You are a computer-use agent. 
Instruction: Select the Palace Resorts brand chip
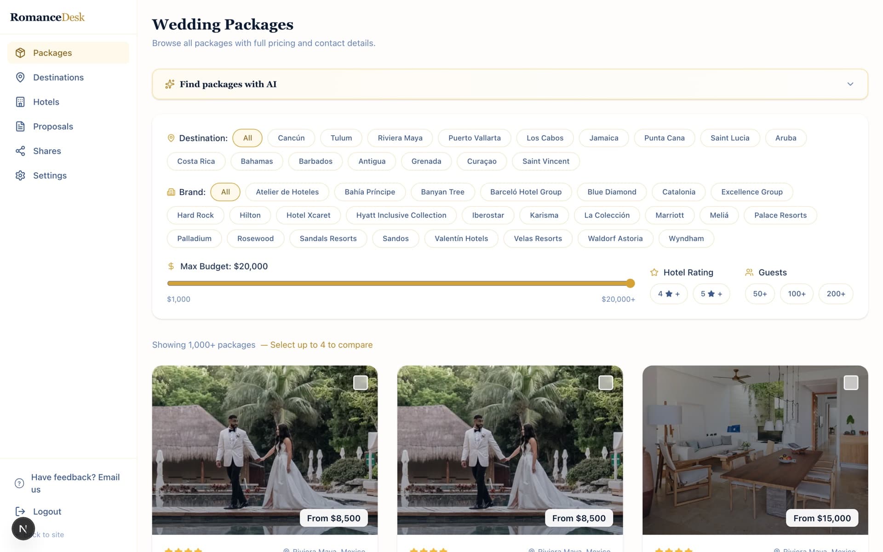[x=780, y=215]
